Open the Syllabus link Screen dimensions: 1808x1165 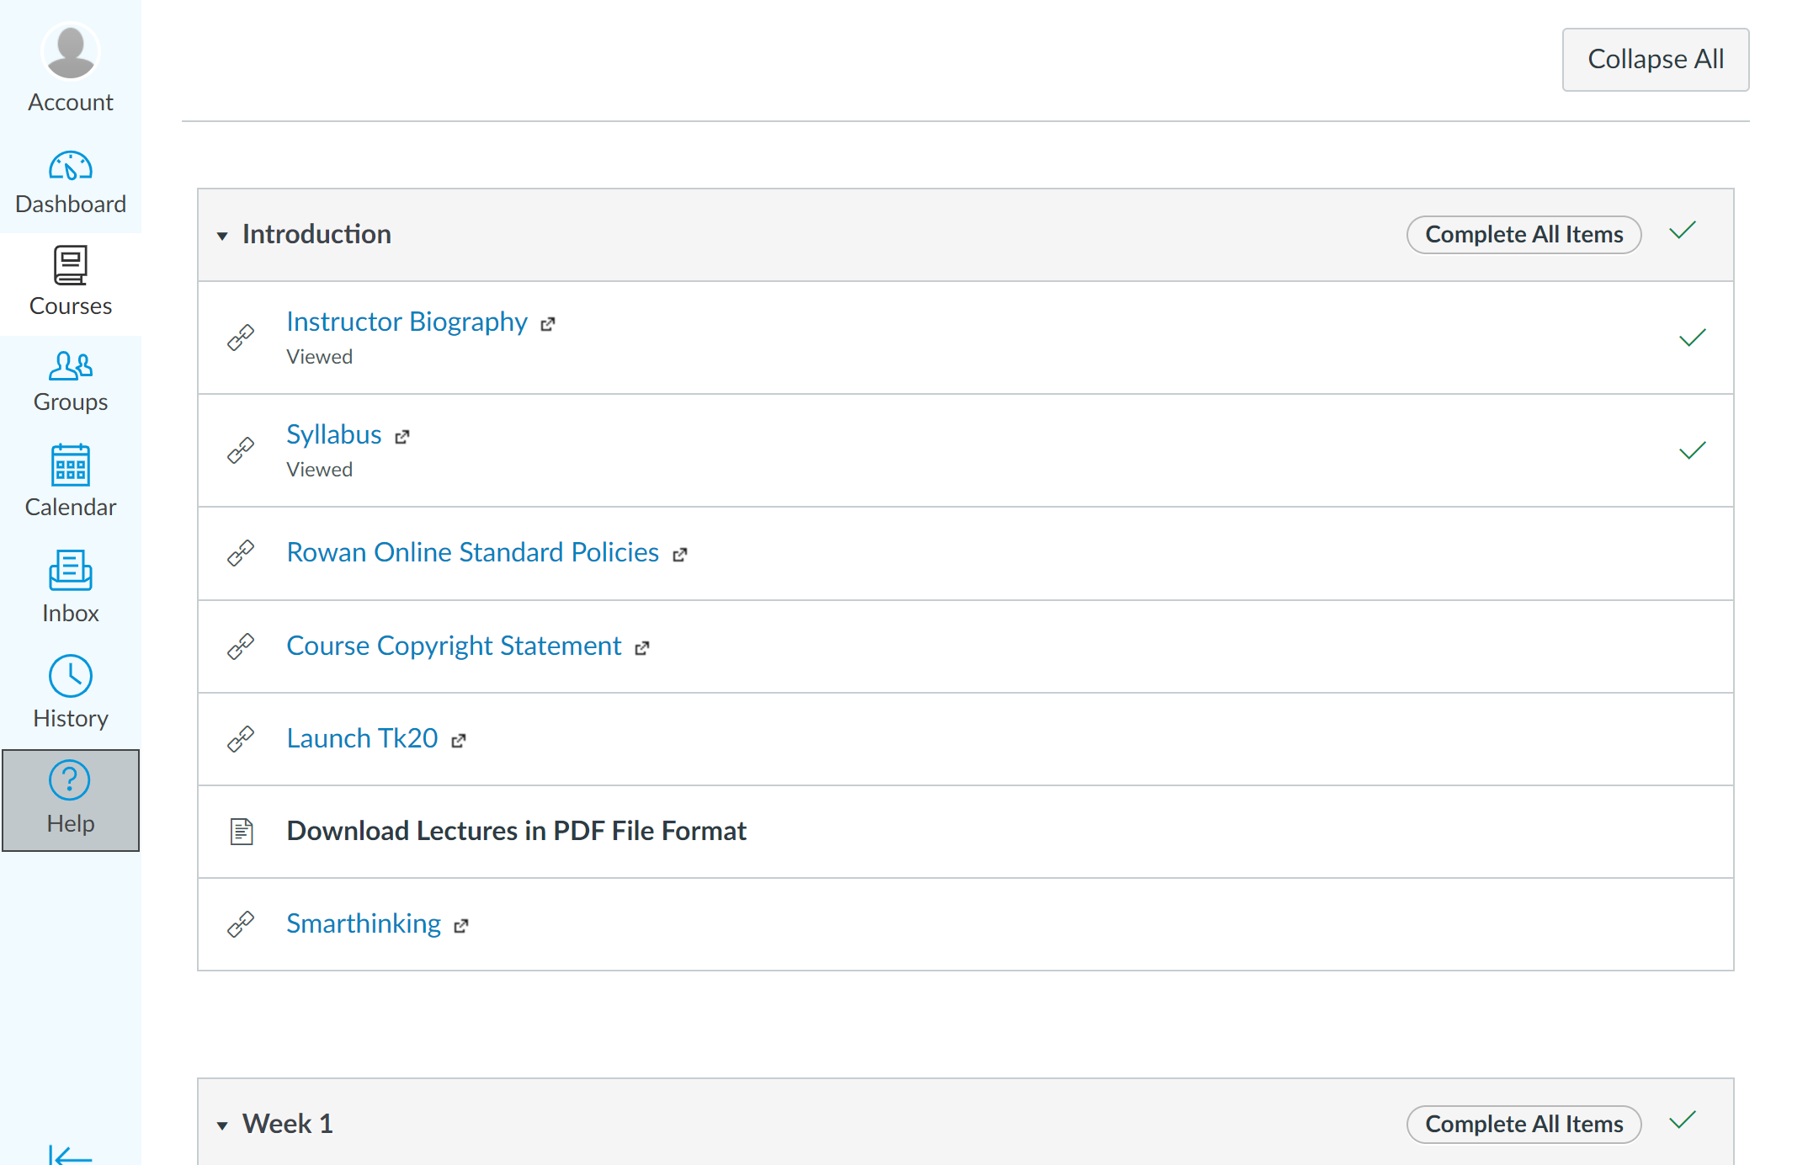[x=334, y=434]
